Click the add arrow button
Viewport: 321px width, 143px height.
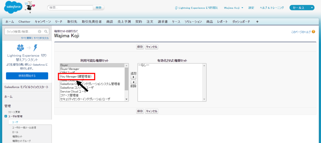[x=133, y=77]
